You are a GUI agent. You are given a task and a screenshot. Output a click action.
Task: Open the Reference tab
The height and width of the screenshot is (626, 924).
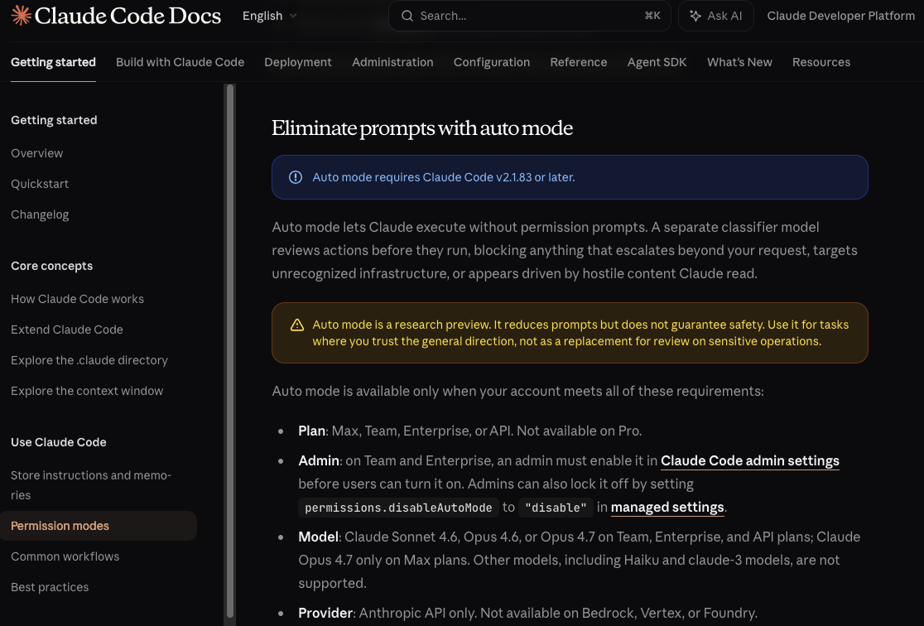tap(578, 62)
